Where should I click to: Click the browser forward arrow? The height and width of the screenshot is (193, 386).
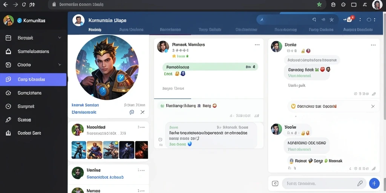click(15, 5)
